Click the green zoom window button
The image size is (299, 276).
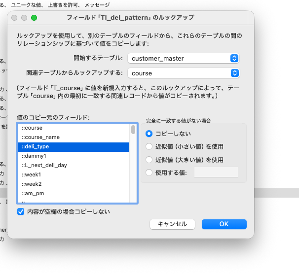coord(34,18)
